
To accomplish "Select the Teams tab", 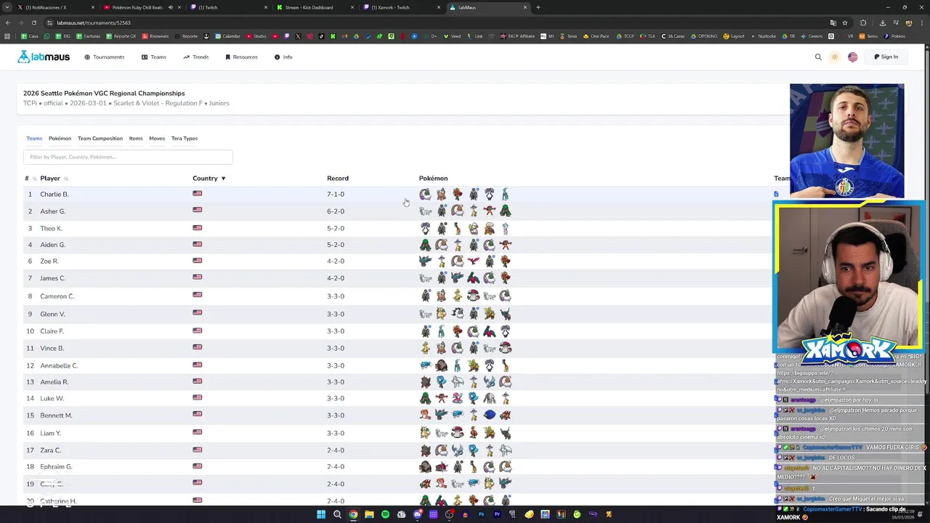I will pos(34,138).
